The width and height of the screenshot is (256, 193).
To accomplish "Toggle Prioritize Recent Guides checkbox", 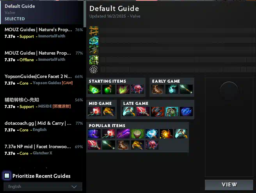I will pyautogui.click(x=7, y=176).
